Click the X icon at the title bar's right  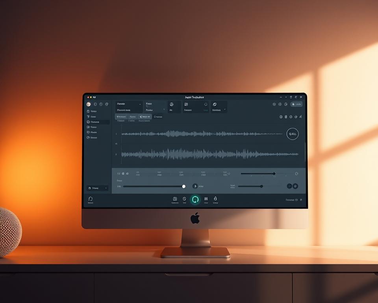tap(301, 97)
